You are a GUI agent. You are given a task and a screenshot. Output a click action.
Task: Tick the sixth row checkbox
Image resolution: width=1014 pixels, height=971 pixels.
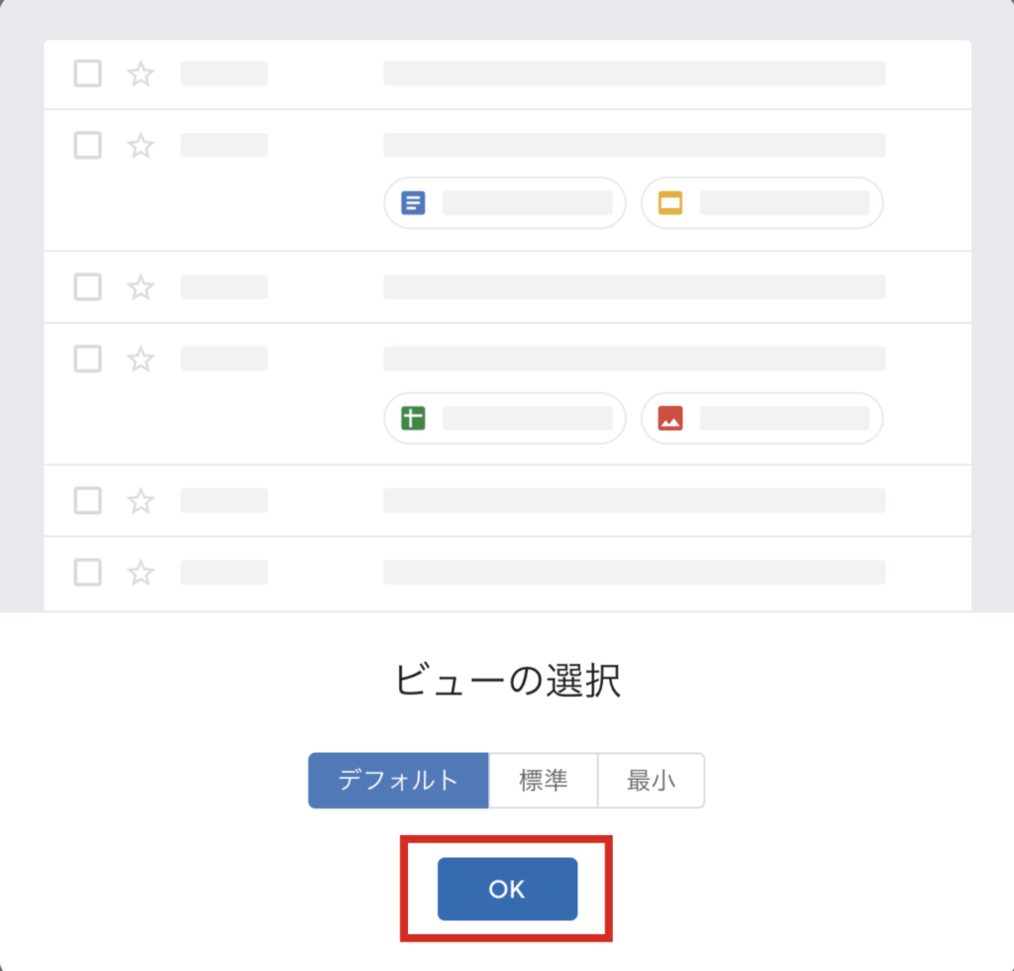coord(88,572)
